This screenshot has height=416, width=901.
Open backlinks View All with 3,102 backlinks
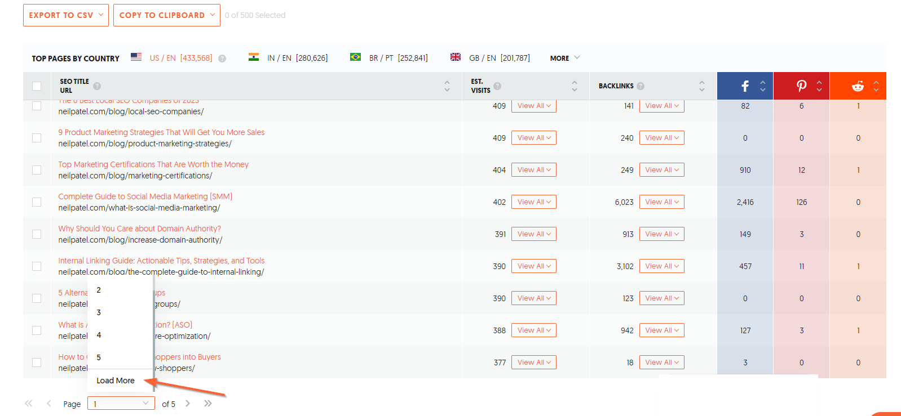click(x=662, y=266)
